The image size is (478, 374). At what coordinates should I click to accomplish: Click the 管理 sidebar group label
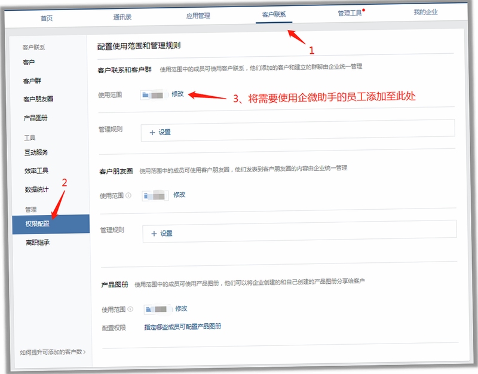click(31, 209)
